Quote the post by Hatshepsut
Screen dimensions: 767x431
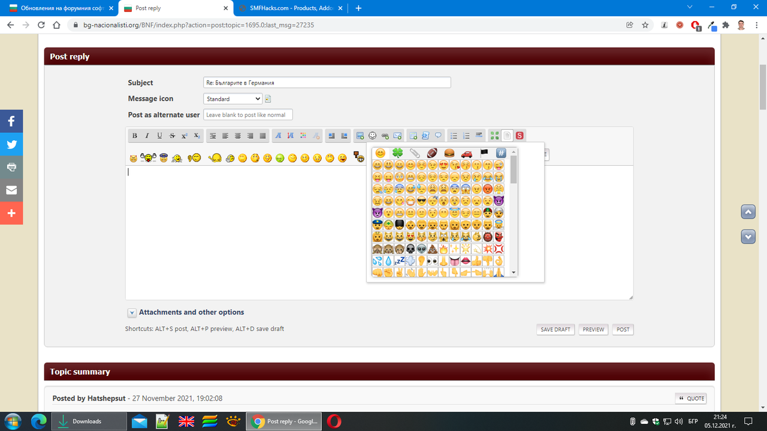[691, 399]
